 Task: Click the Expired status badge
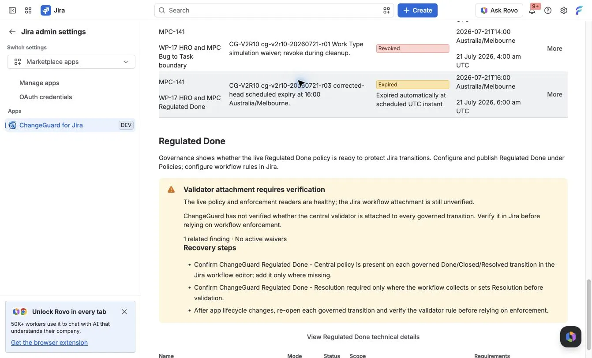click(x=412, y=85)
